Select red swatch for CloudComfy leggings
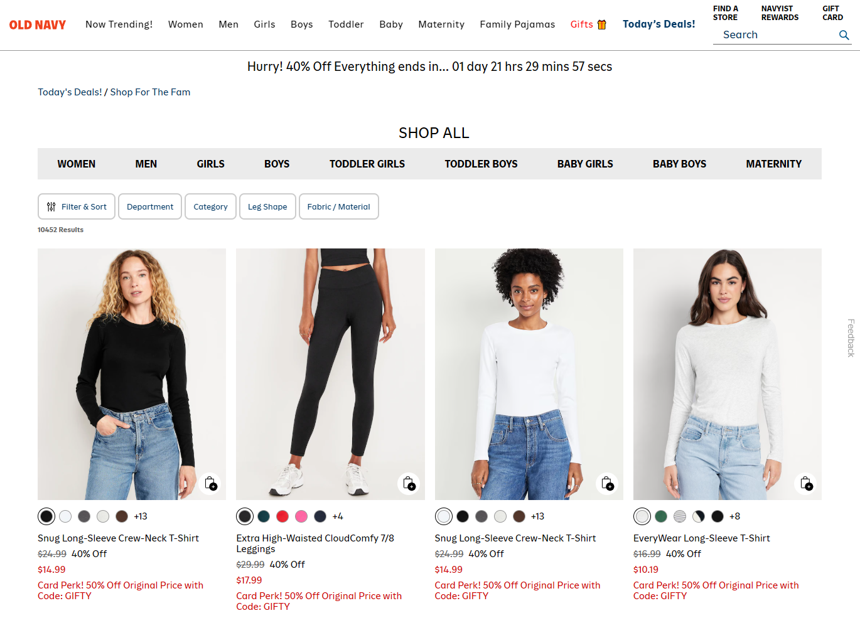The height and width of the screenshot is (618, 860). (282, 516)
